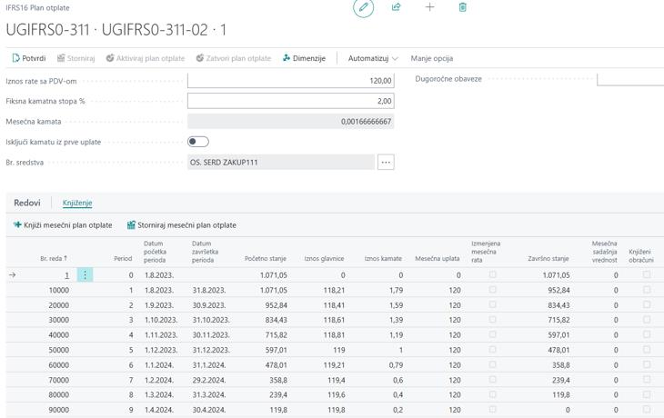Click Potvrdi in the action bar

pyautogui.click(x=29, y=58)
